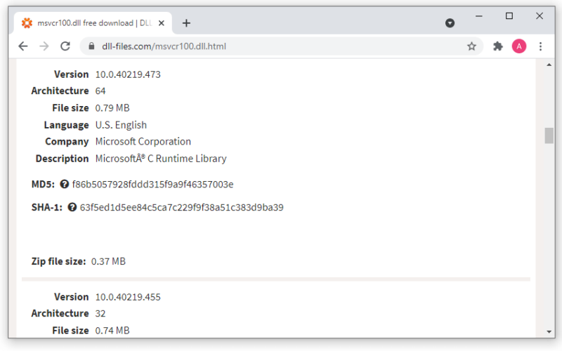Click architecture value 64
This screenshot has width=562, height=351.
[100, 91]
